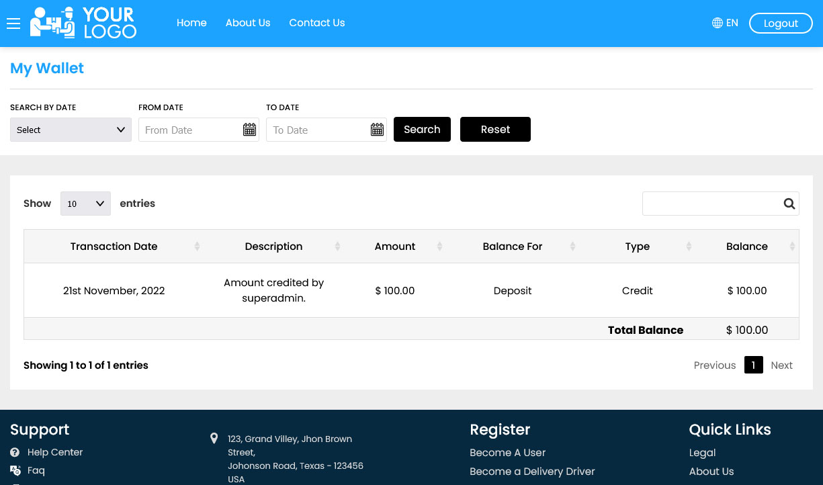Open Faq footer link
This screenshot has height=485, width=823.
point(36,470)
